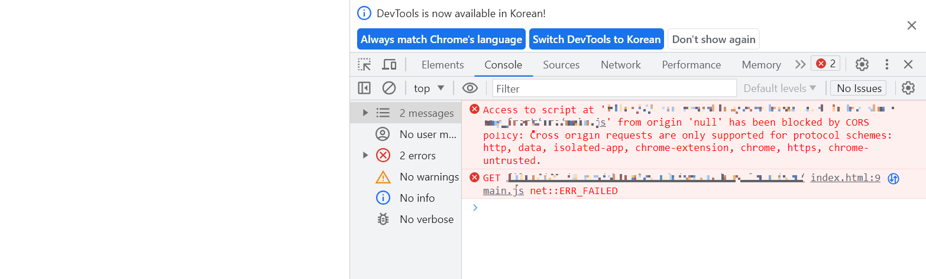The image size is (926, 279).
Task: Click the verbose bug icon
Action: pyautogui.click(x=383, y=219)
